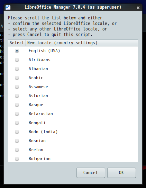Pick the Bodo (India) radio button
Image resolution: width=146 pixels, height=188 pixels.
pyautogui.click(x=17, y=132)
